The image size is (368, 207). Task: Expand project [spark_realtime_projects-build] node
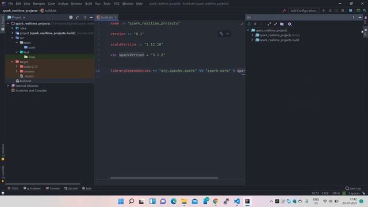[x=13, y=33]
